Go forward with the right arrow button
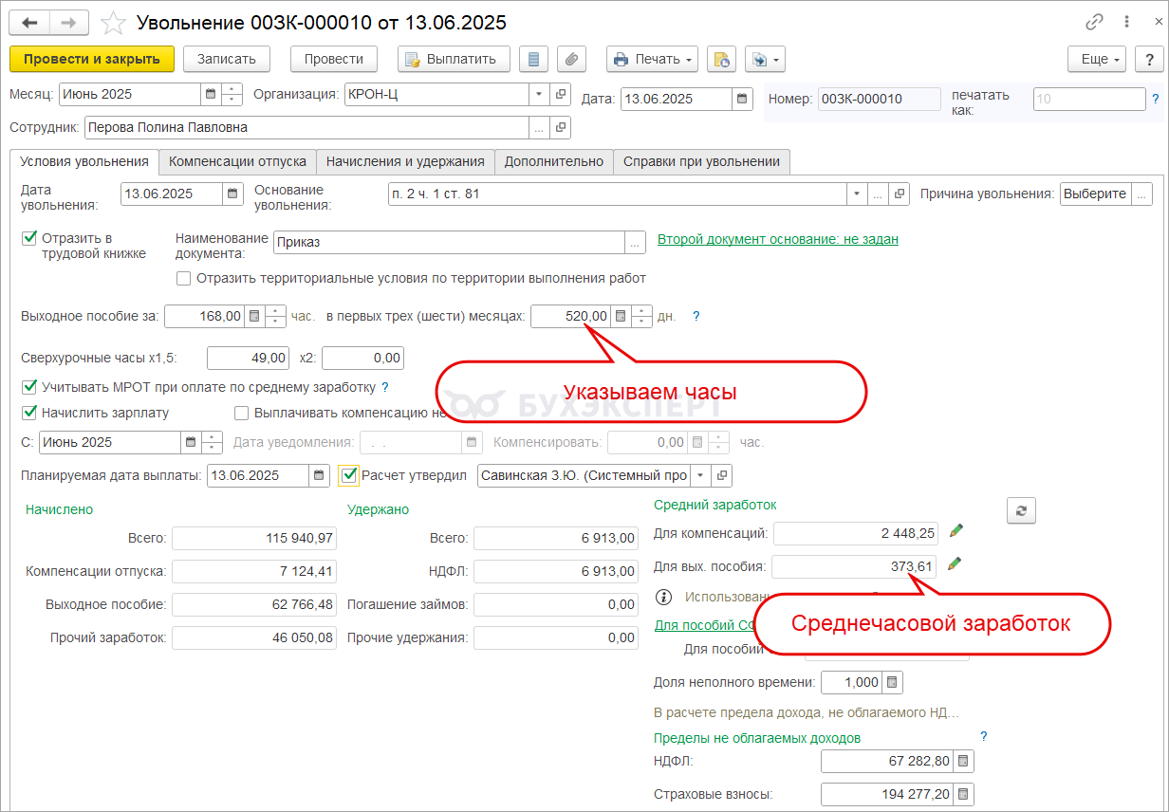This screenshot has height=812, width=1169. point(69,23)
